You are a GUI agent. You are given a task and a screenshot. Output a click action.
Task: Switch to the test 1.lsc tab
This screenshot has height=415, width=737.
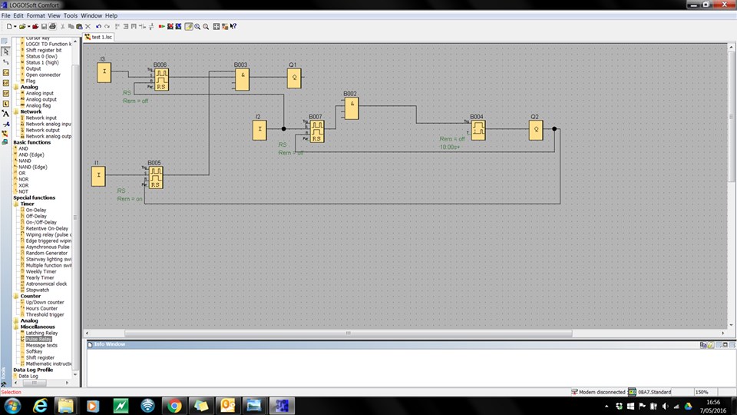(x=100, y=36)
